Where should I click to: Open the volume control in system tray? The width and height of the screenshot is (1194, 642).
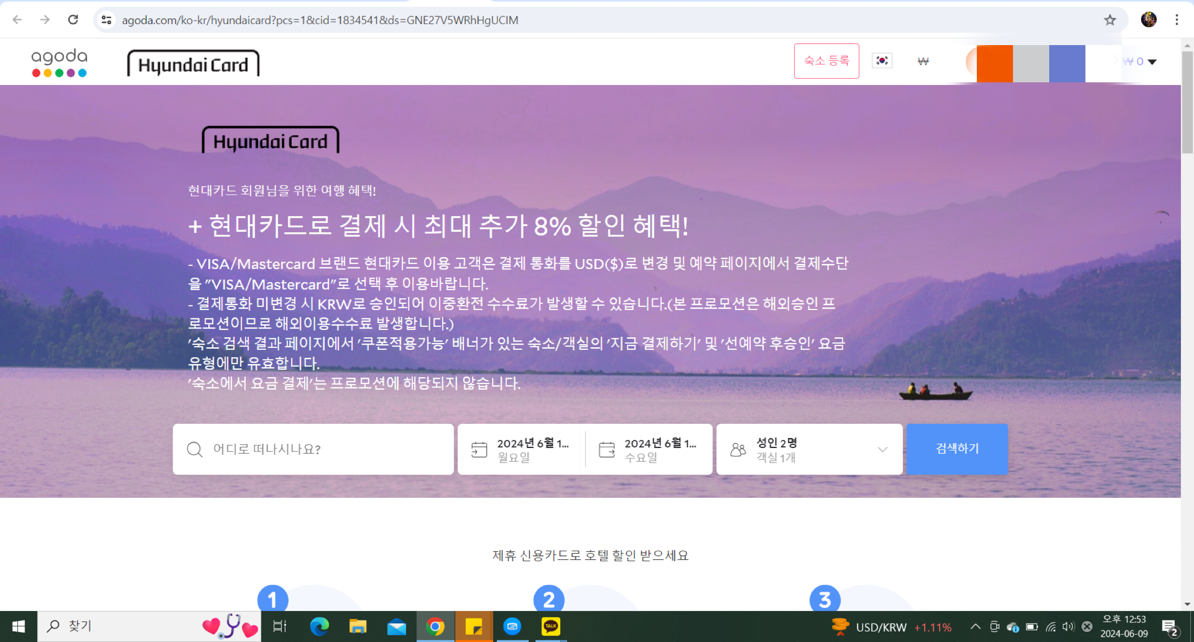pyautogui.click(x=1068, y=626)
